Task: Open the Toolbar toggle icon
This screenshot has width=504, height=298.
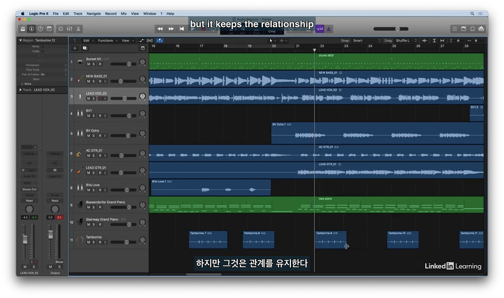Action: coord(49,29)
